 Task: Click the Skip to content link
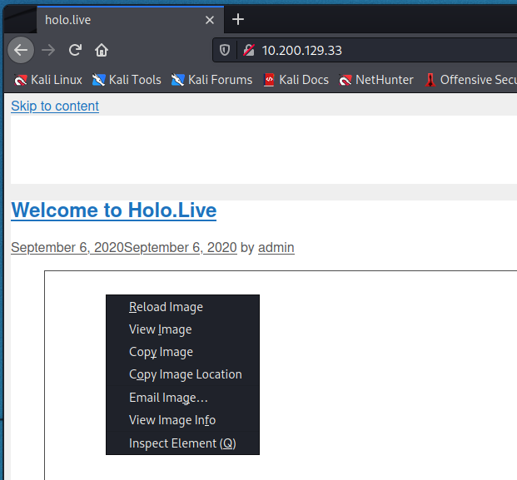(x=55, y=106)
